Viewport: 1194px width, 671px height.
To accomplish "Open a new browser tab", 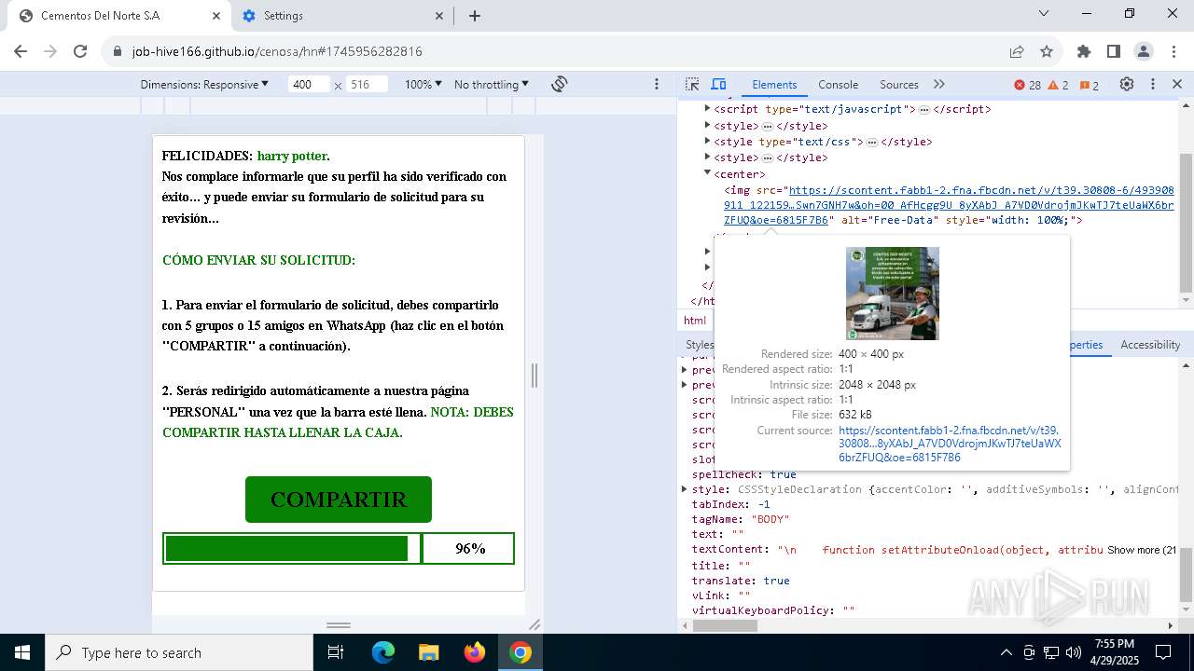I will click(x=474, y=16).
